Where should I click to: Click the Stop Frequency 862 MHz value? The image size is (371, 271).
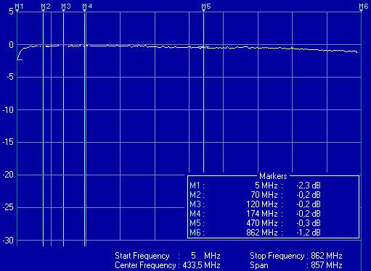click(327, 256)
